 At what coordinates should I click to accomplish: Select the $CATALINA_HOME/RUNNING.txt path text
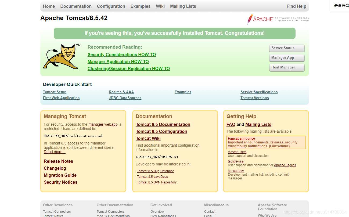pos(157,157)
